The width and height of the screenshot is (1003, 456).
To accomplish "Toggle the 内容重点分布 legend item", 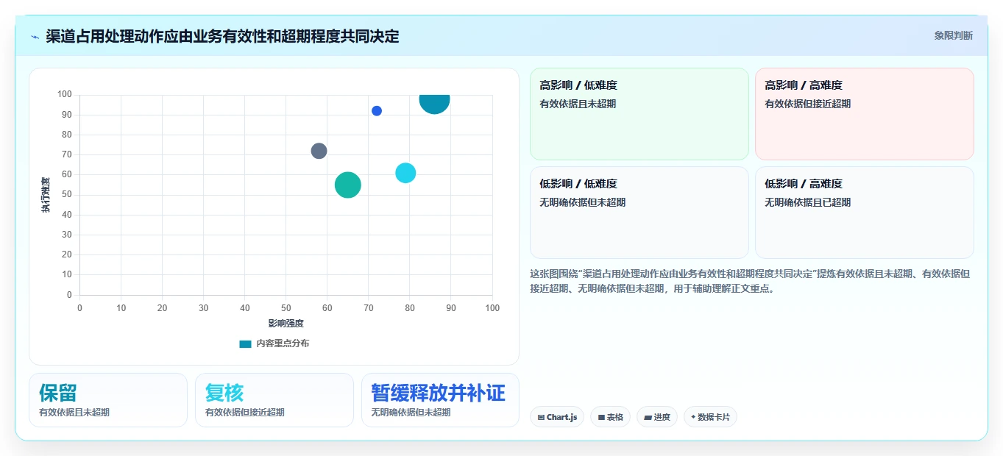I will coord(274,343).
